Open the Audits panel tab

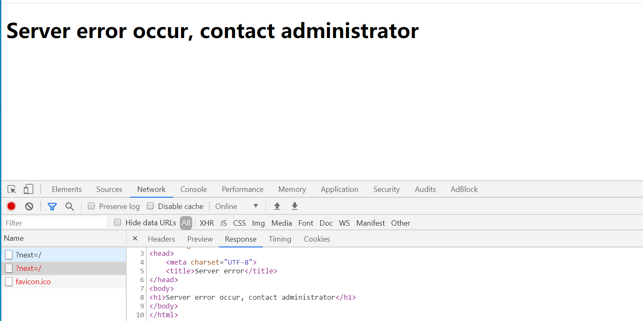(425, 189)
